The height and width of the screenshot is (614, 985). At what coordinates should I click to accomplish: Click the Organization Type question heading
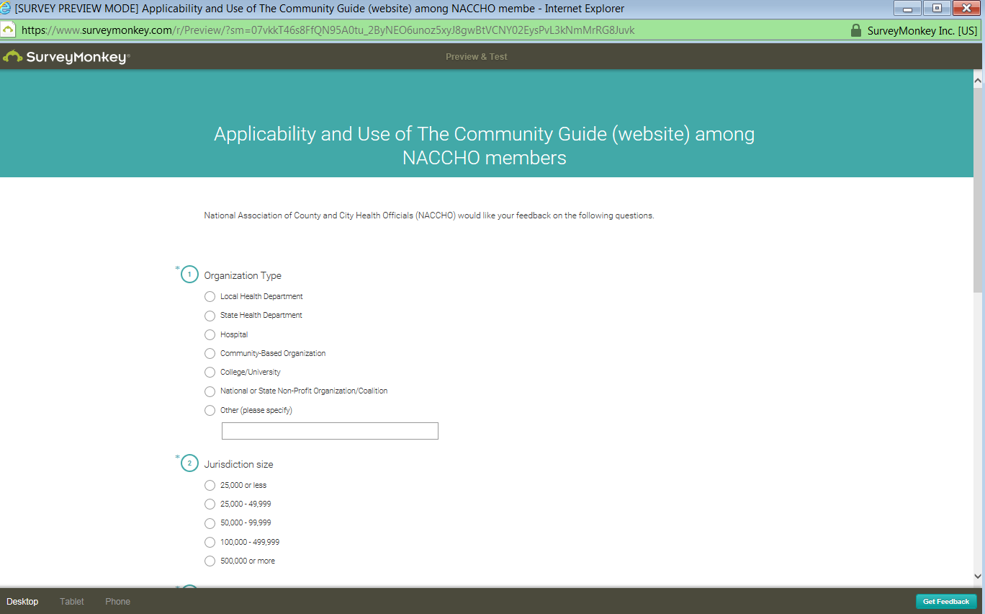[x=243, y=276]
